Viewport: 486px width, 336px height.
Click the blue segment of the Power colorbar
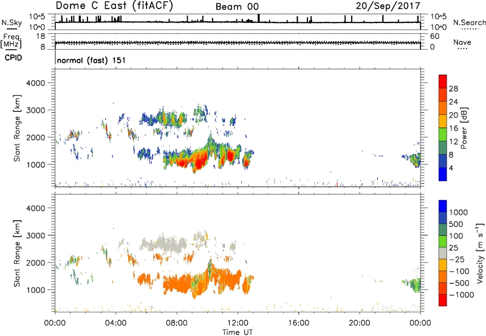click(x=443, y=174)
